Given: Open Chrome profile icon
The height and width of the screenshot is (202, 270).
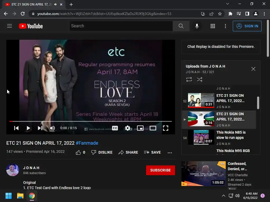Looking at the screenshot, I should [x=256, y=14].
